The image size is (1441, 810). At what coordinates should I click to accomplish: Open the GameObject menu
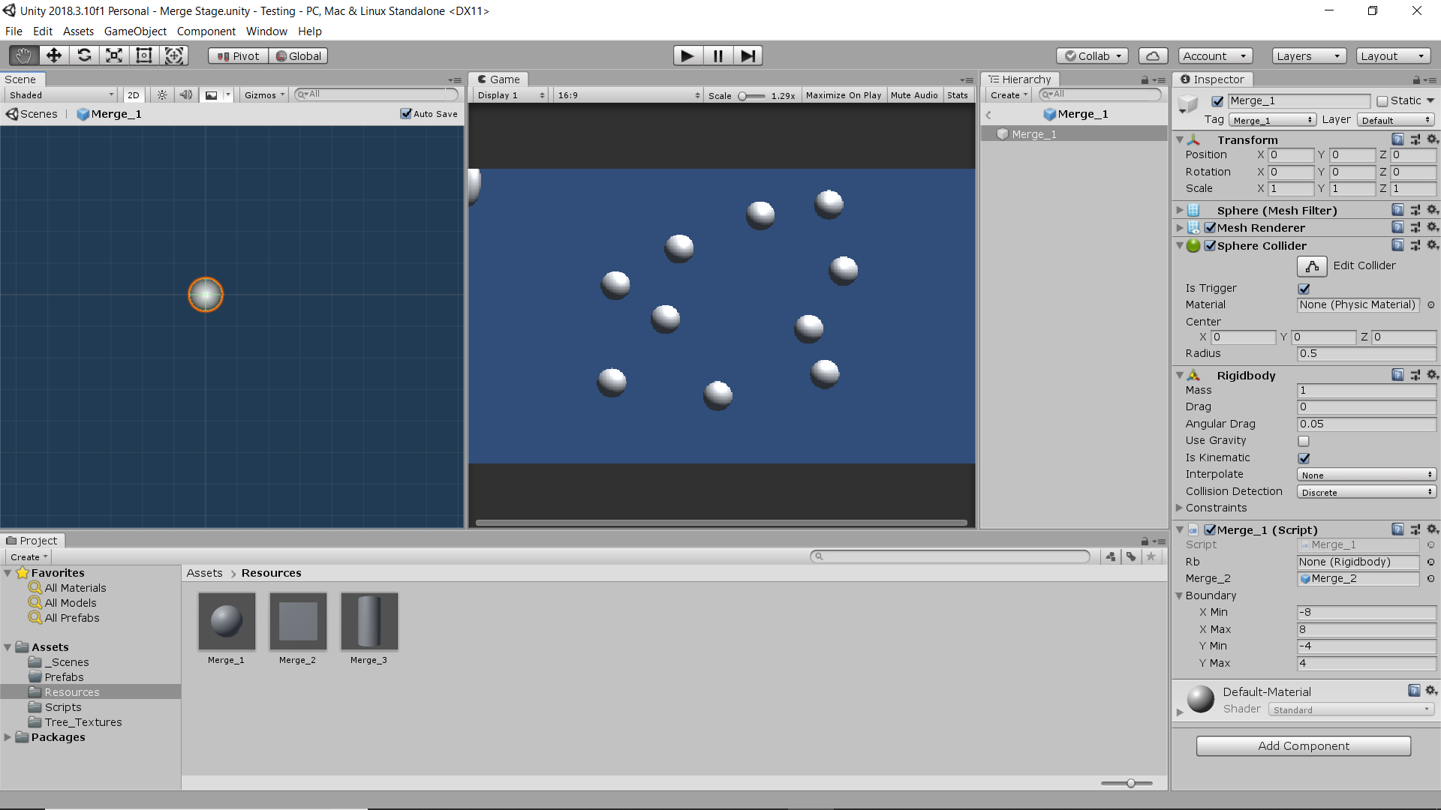[135, 31]
